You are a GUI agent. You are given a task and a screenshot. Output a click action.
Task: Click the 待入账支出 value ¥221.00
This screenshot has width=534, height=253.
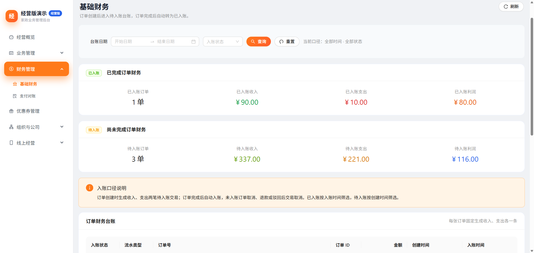(x=356, y=159)
